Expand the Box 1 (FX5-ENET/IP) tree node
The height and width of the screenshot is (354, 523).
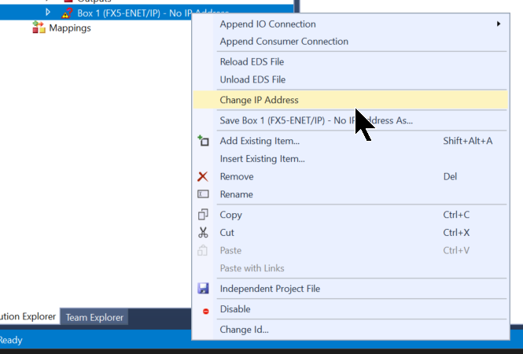coord(48,13)
